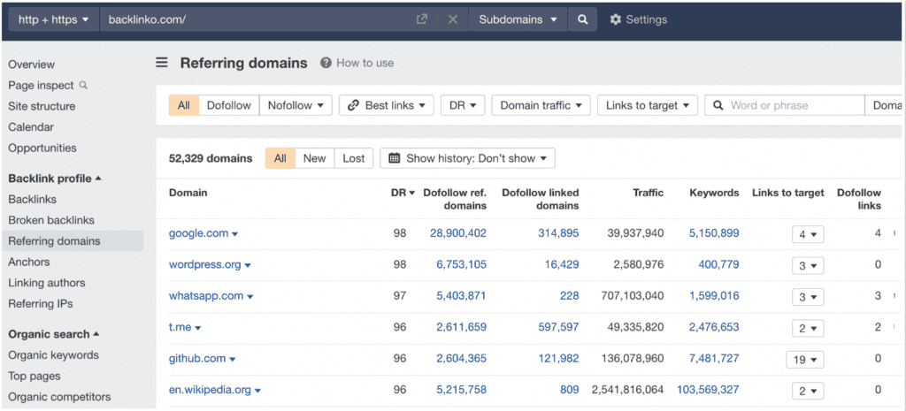Expand t.me domain menu
This screenshot has height=411, width=906.
(x=197, y=328)
